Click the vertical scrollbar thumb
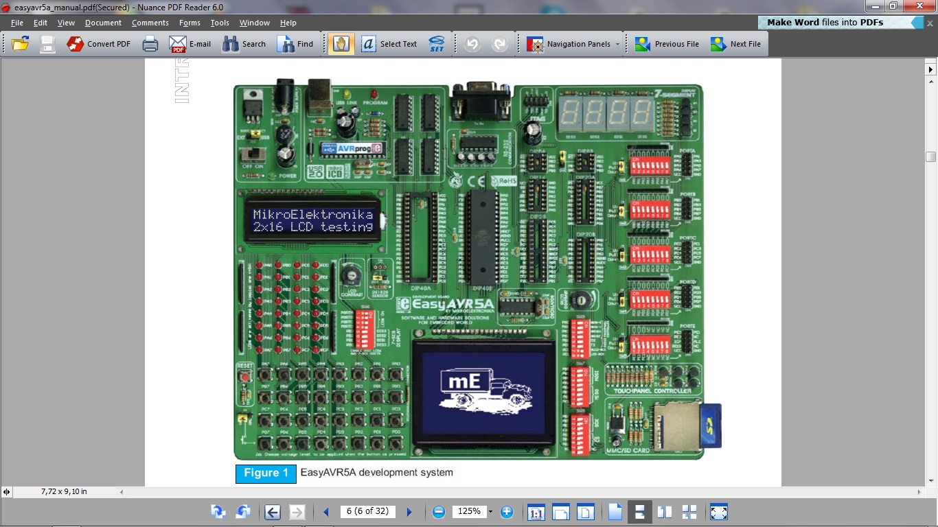Screen dimensions: 938x527 click(x=931, y=156)
